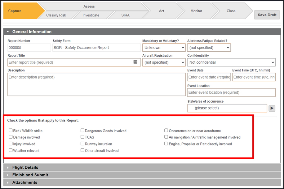Viewport: 284px width, 189px height.
Task: Tick the Runway incursion checkbox
Action: pyautogui.click(x=82, y=144)
